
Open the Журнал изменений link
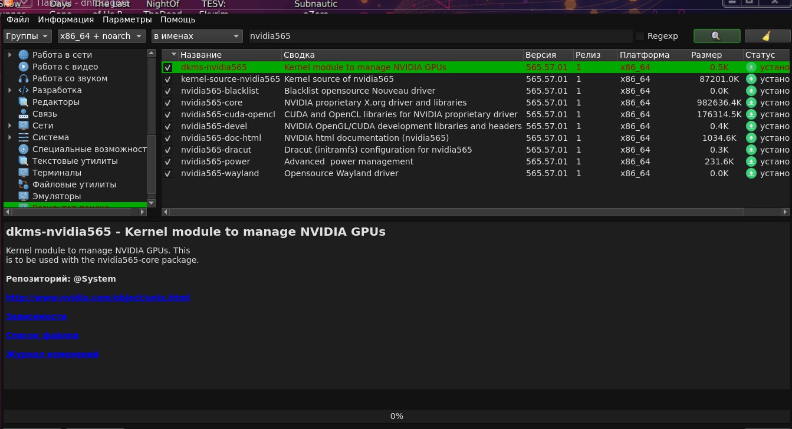[x=52, y=354]
